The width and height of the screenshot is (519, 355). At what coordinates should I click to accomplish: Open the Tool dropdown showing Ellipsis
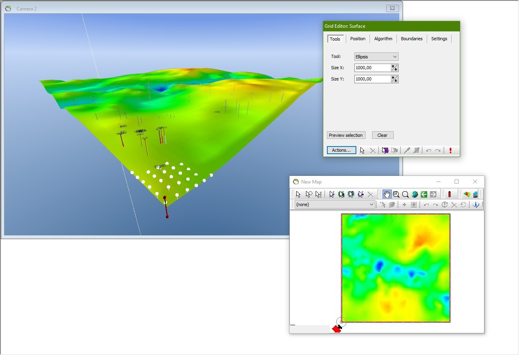coord(376,57)
